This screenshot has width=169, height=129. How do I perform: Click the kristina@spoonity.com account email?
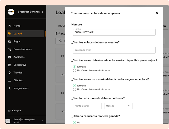24,119
